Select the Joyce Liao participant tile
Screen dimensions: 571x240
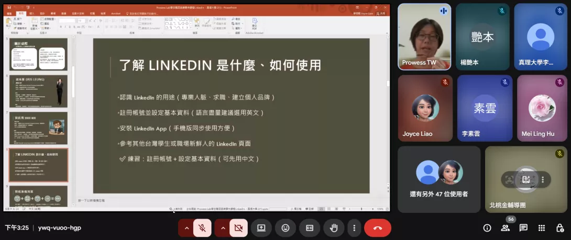425,108
